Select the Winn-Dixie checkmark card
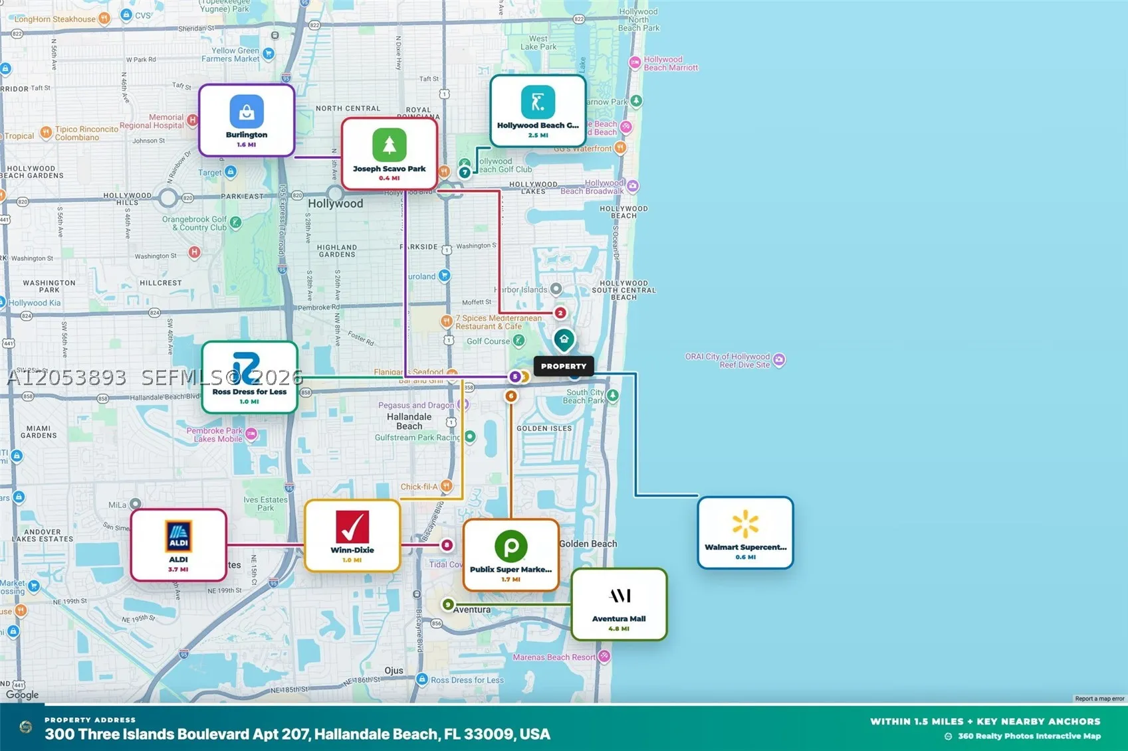The width and height of the screenshot is (1128, 751). (x=352, y=536)
